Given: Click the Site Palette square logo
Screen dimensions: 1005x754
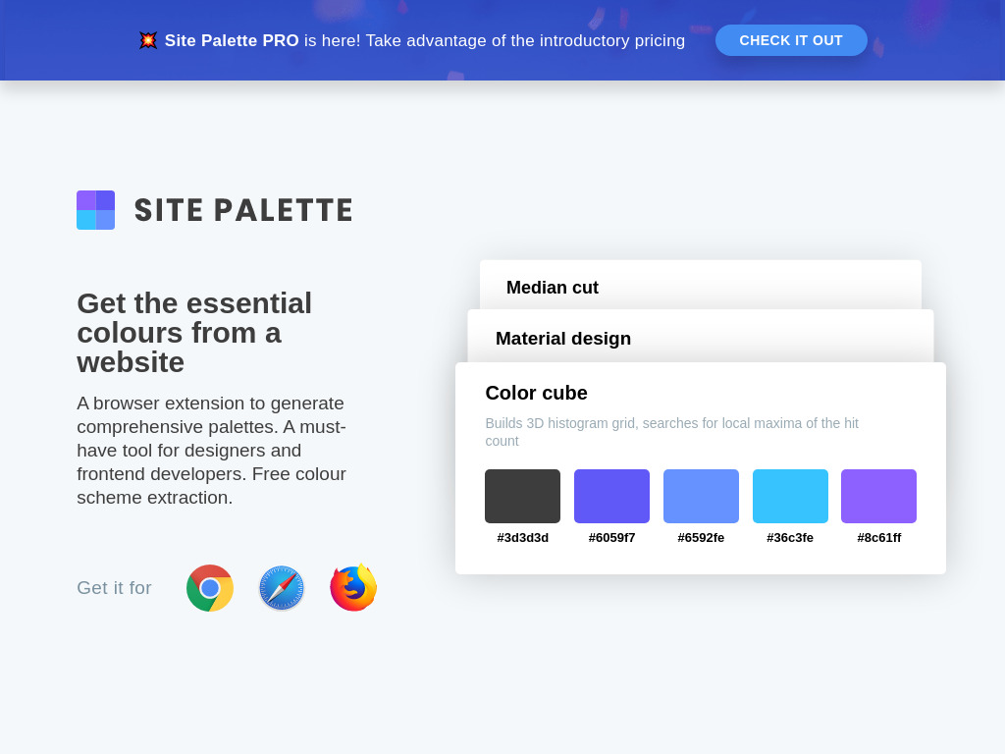Looking at the screenshot, I should point(95,210).
